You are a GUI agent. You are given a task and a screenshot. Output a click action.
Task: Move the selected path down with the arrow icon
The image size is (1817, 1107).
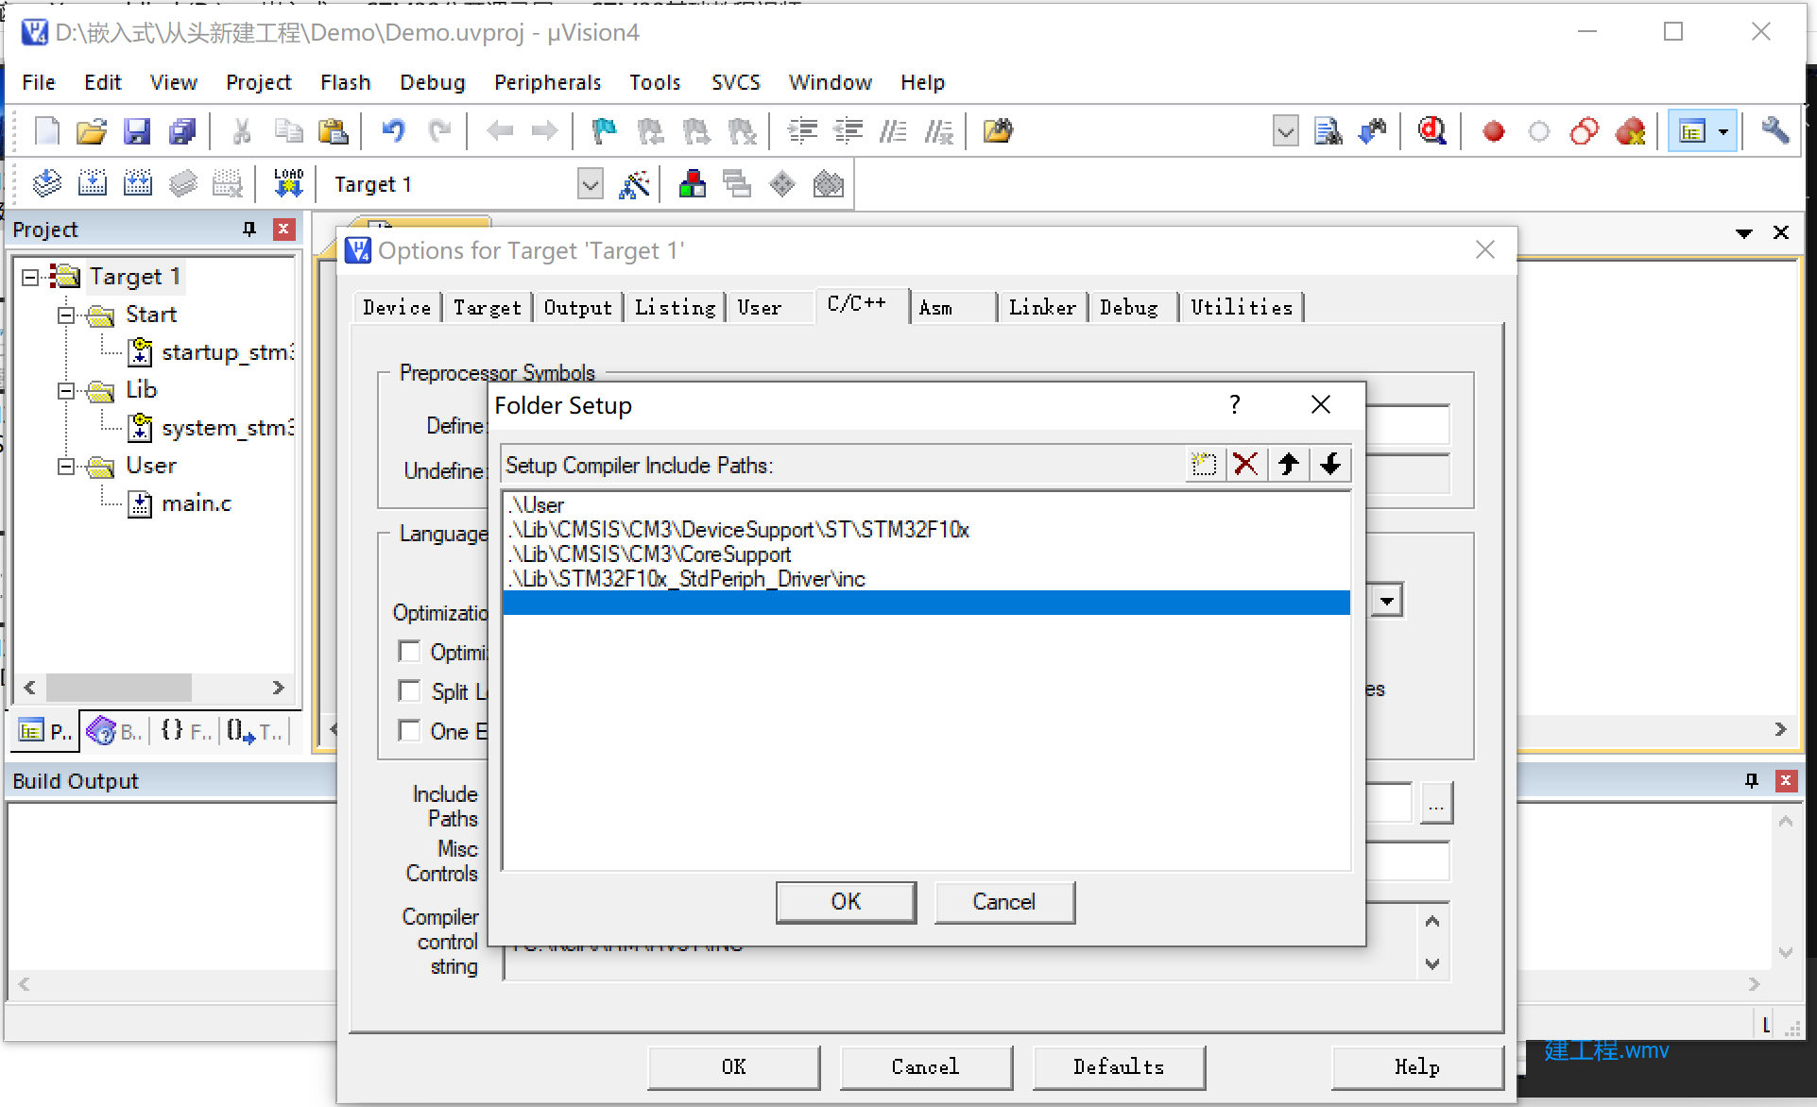click(1330, 465)
